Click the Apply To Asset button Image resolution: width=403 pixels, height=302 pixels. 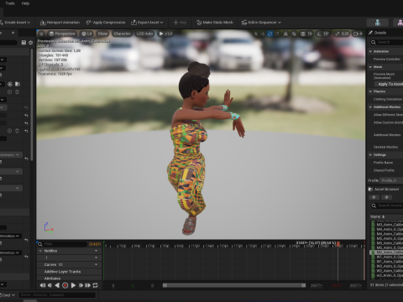(390, 84)
